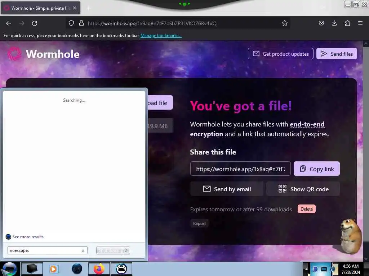Click the Start menu shut down button
This screenshot has width=369, height=276.
pos(110,250)
